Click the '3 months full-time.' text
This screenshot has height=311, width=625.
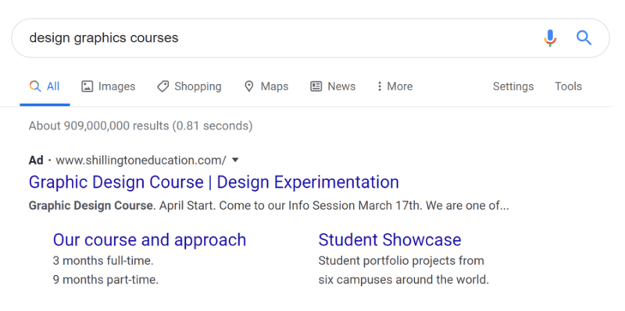103,261
